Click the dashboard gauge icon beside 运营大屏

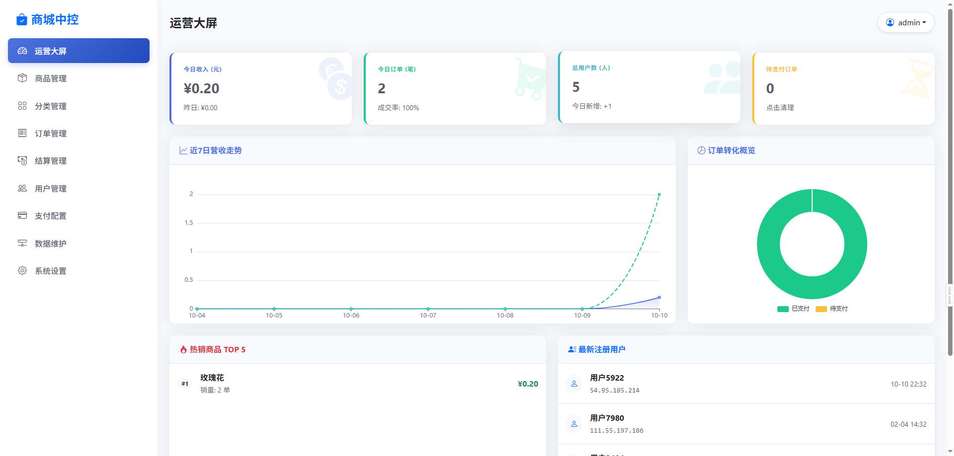pos(22,51)
